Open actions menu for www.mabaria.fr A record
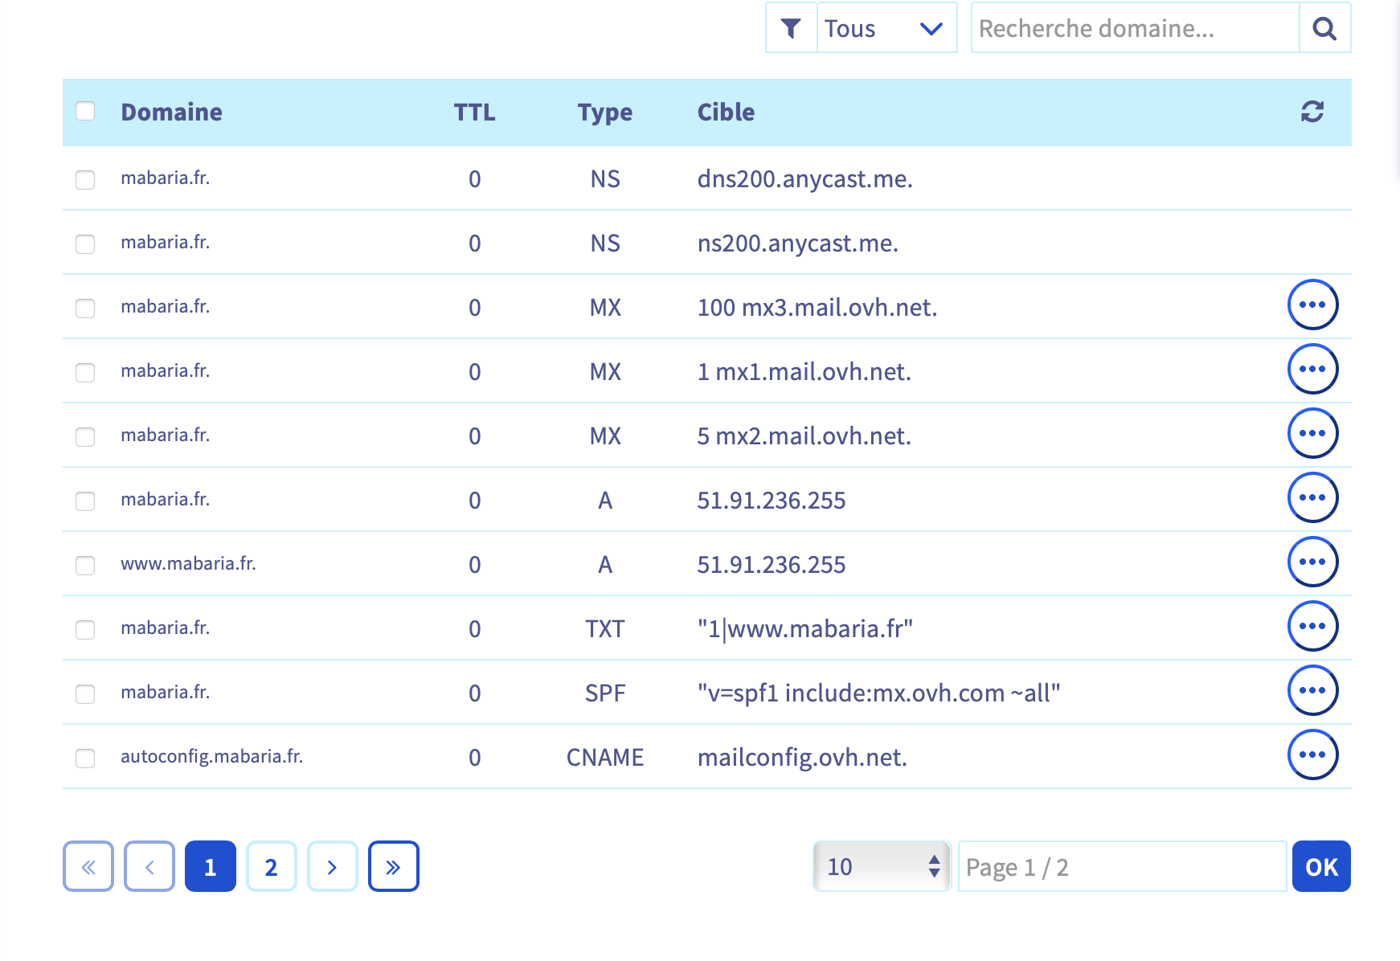 coord(1312,562)
